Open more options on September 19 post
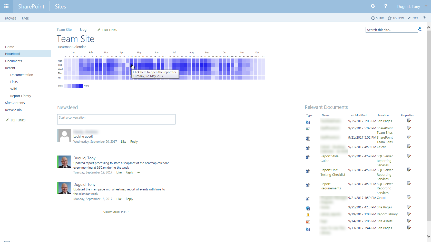 pyautogui.click(x=139, y=172)
